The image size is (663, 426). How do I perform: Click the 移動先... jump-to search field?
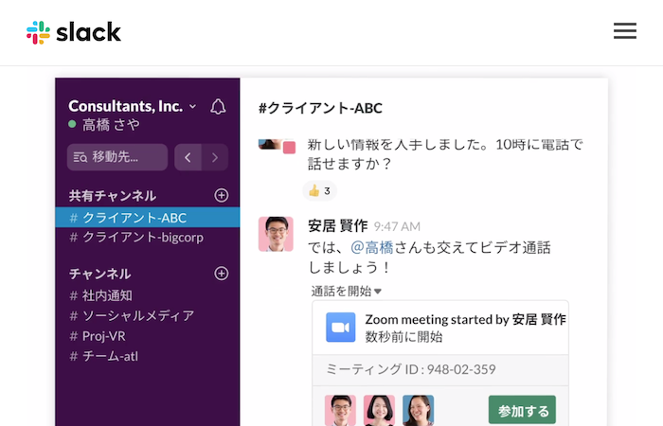coord(117,157)
